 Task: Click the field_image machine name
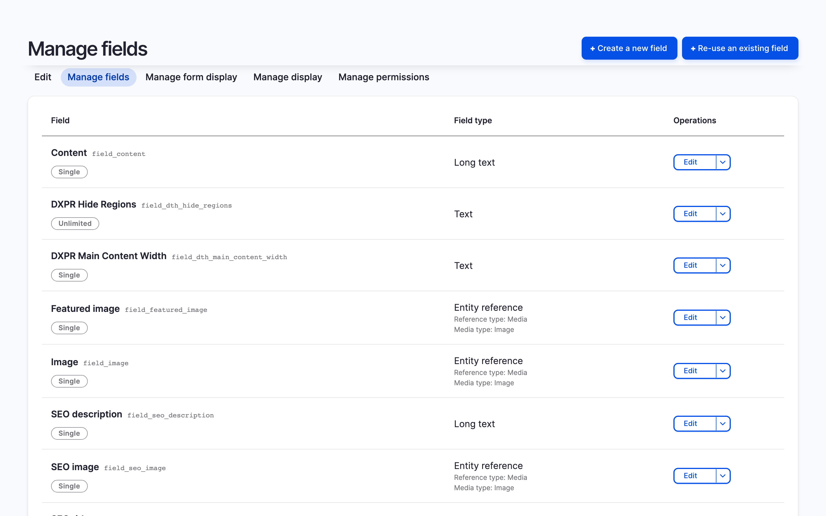click(106, 363)
